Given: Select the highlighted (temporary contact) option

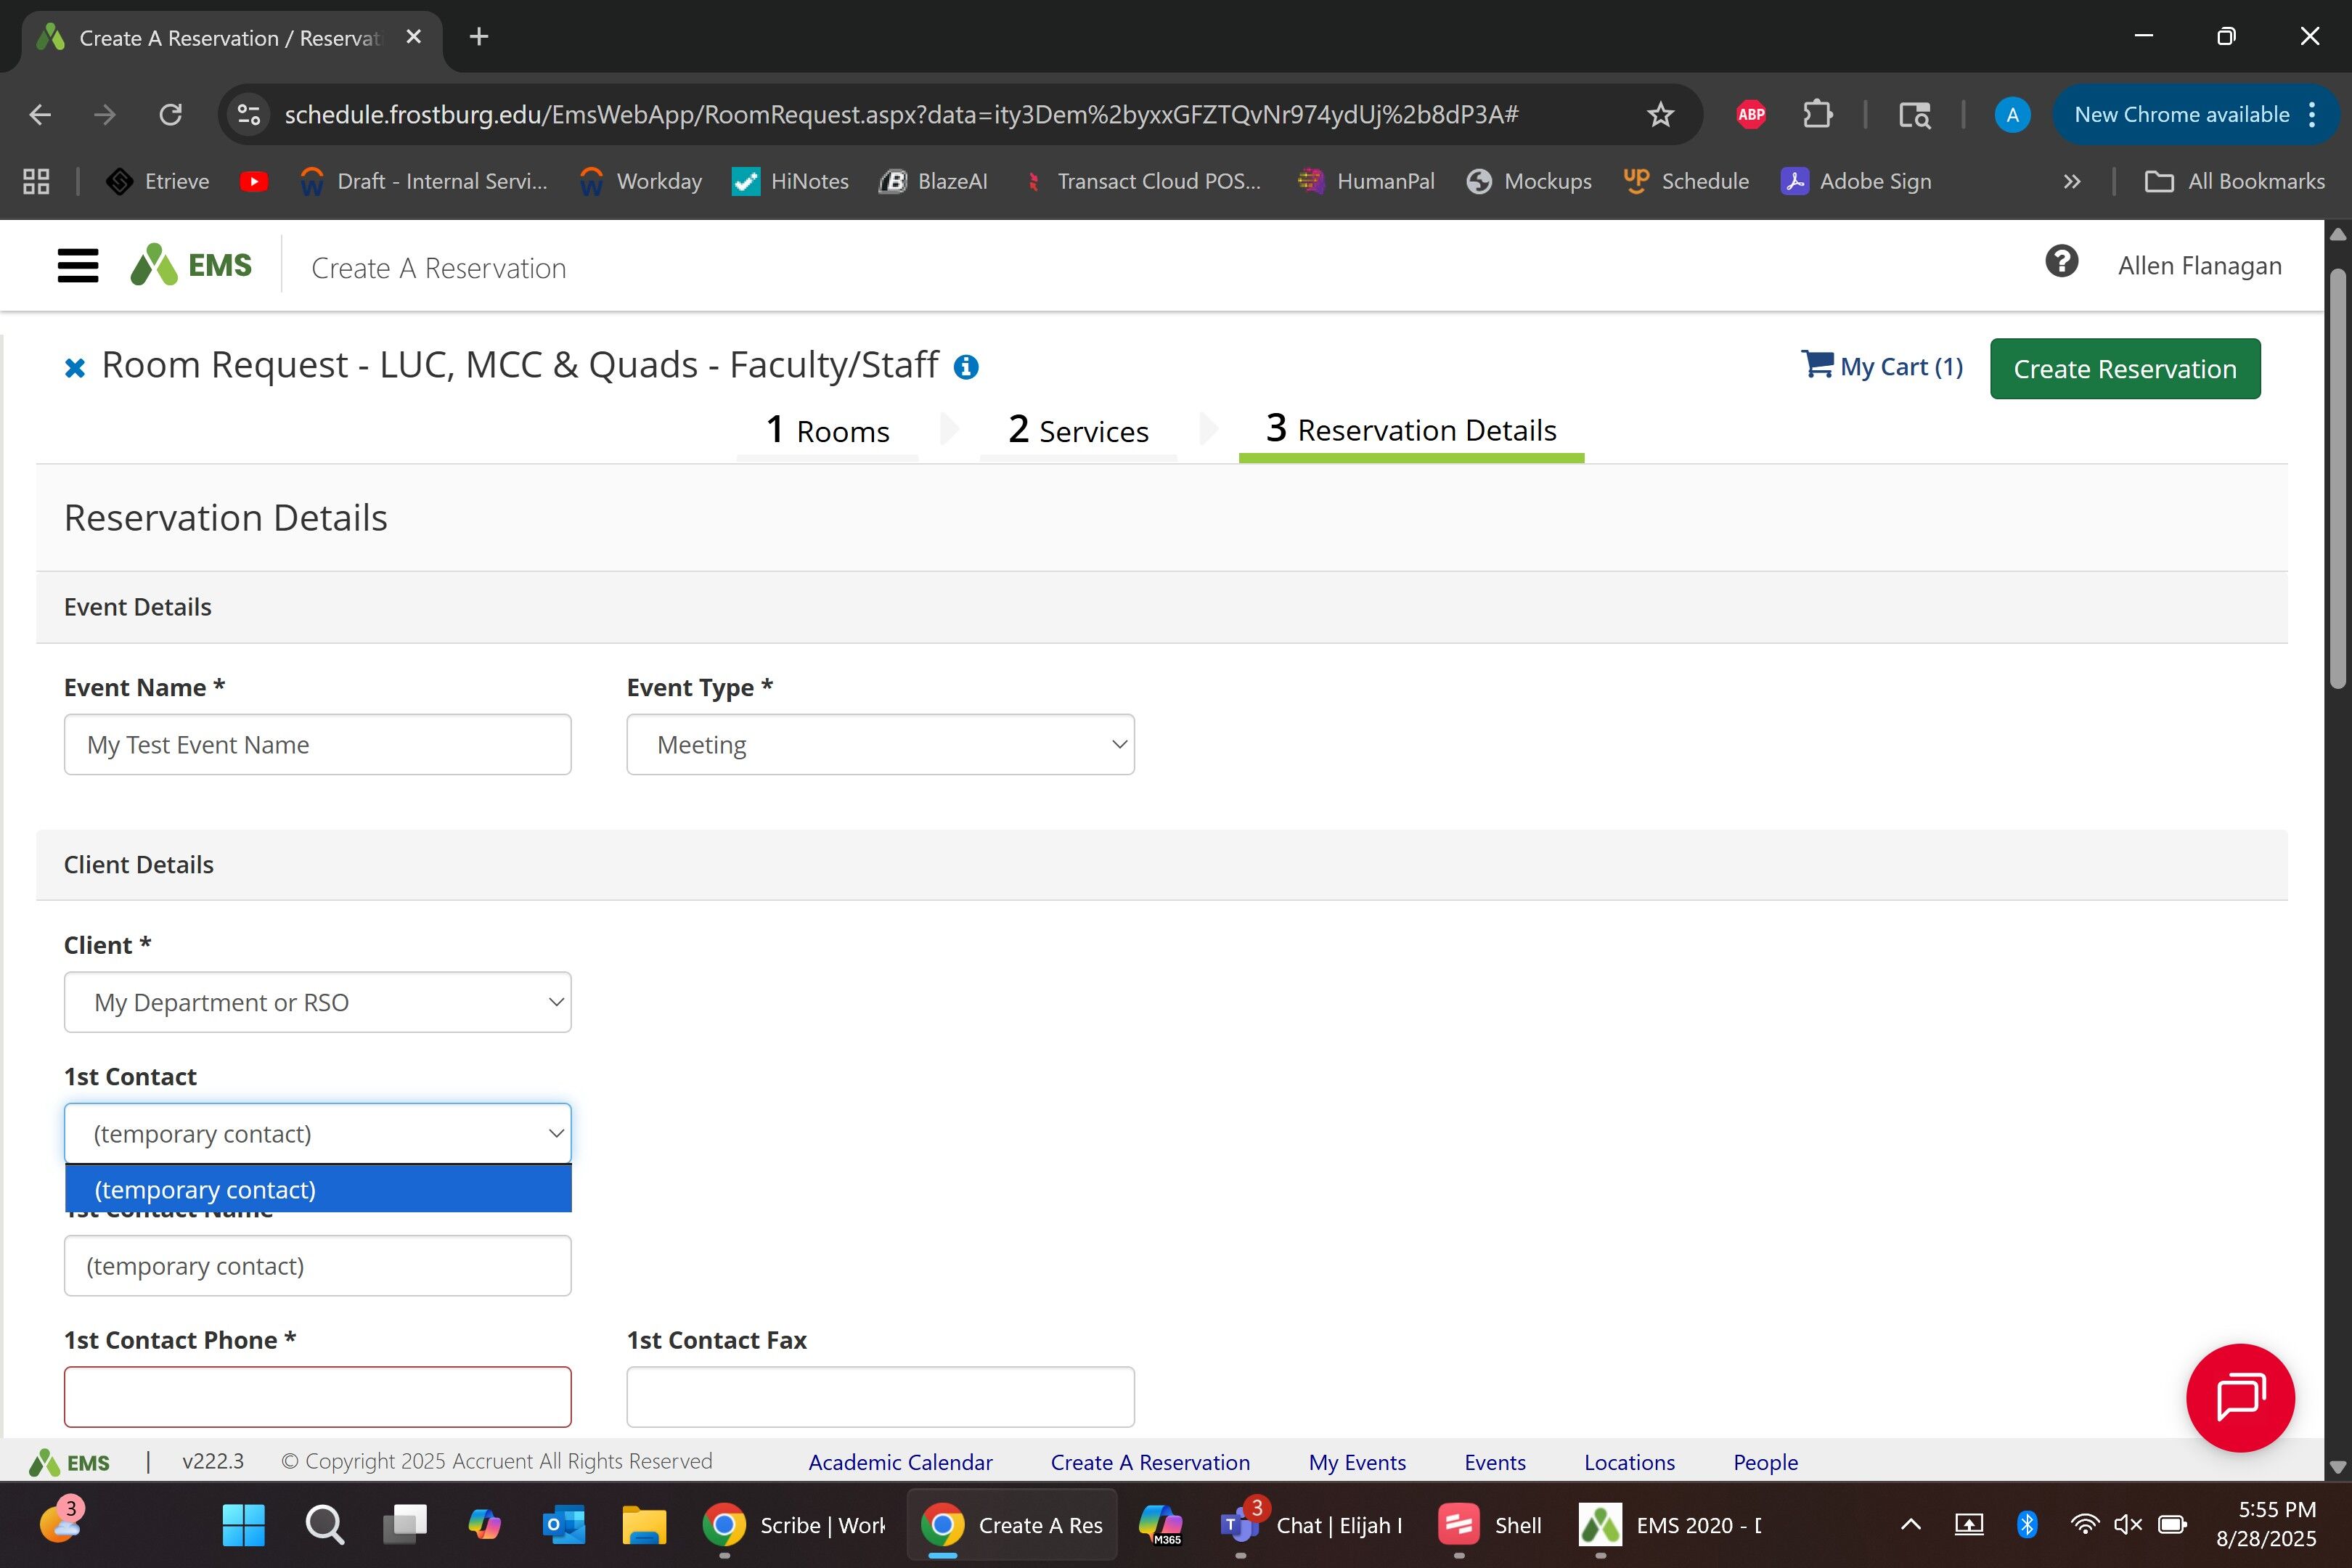Looking at the screenshot, I should click(317, 1189).
